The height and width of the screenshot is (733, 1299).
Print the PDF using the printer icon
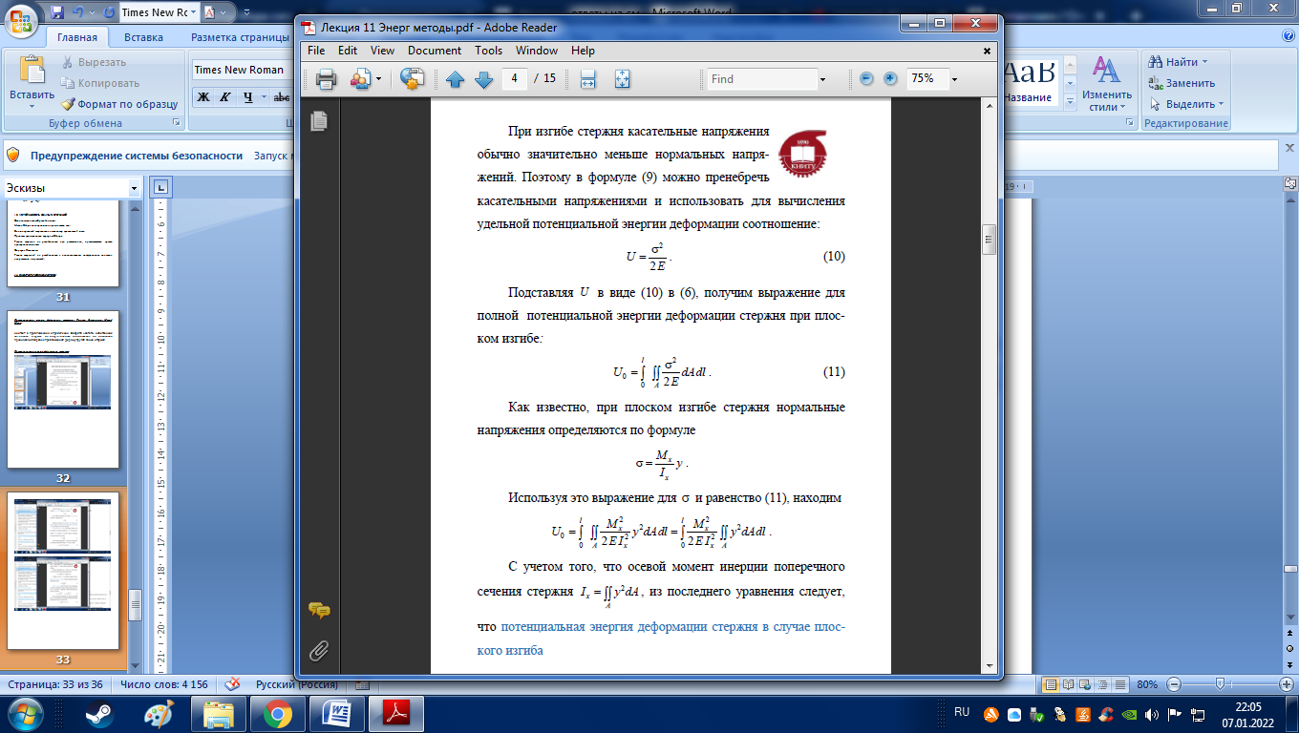tap(326, 79)
